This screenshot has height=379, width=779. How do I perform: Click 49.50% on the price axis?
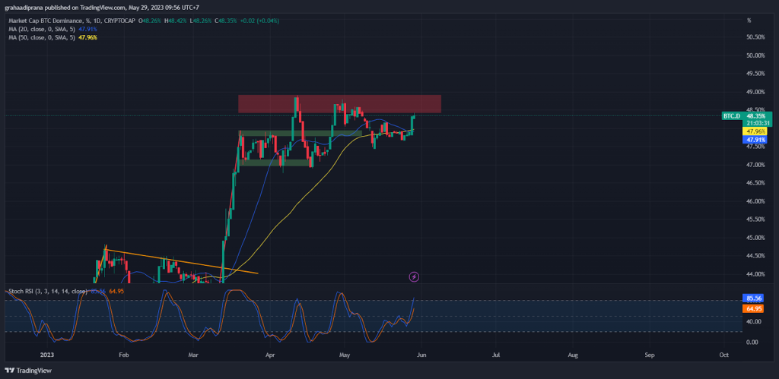pyautogui.click(x=755, y=74)
